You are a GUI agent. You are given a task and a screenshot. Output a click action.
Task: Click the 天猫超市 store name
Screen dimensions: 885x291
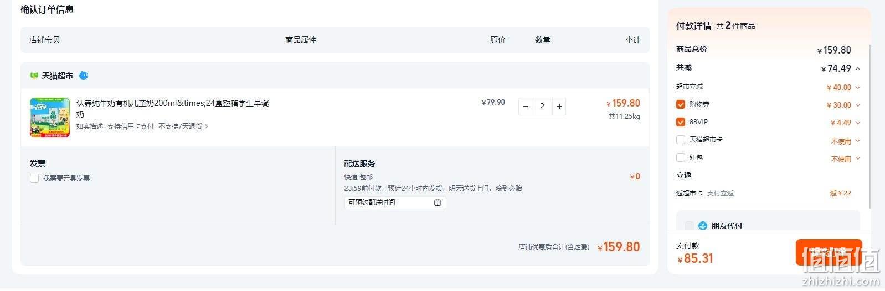[58, 76]
